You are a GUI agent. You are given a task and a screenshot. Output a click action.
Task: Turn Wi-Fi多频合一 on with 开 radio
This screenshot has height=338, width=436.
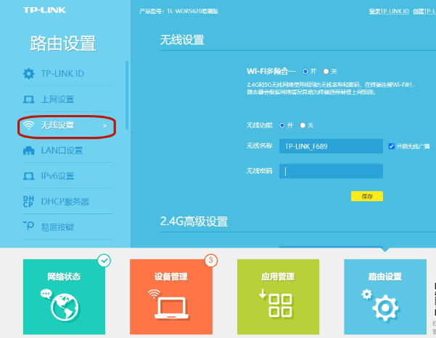tap(305, 72)
